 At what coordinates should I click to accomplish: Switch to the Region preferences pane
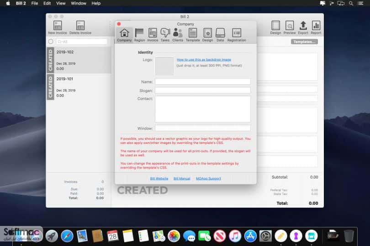tap(139, 35)
